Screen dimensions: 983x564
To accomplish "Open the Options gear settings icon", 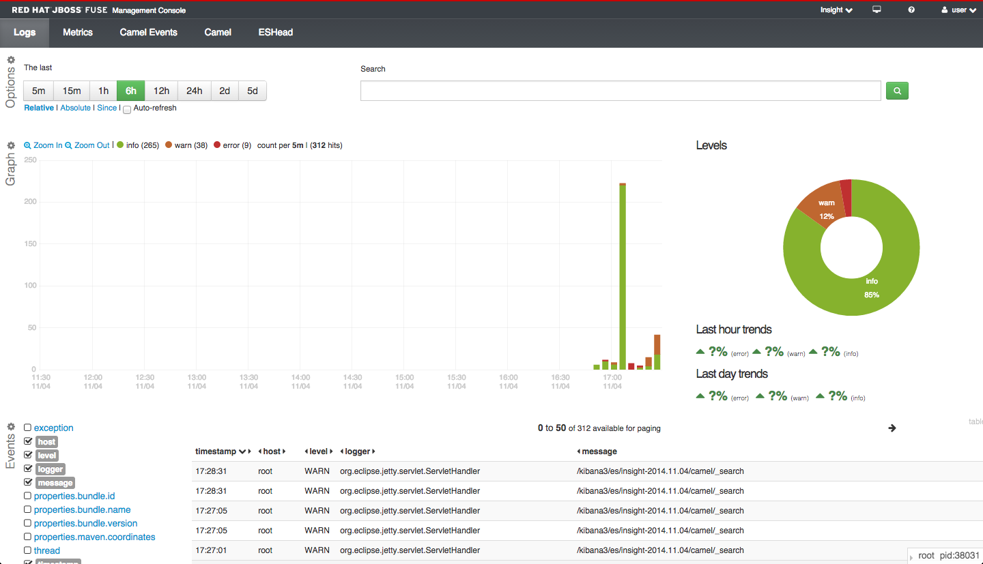I will pos(11,60).
